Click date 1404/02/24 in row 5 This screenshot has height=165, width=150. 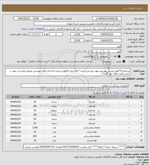pos(15,119)
